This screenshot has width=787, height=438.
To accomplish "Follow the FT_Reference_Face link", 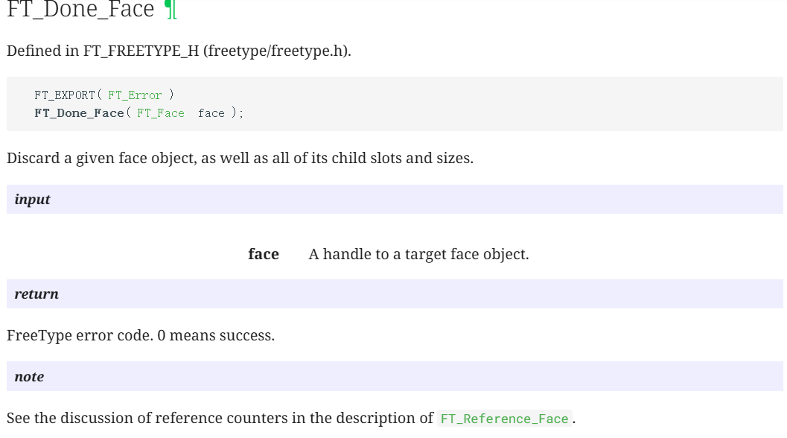I will (504, 419).
